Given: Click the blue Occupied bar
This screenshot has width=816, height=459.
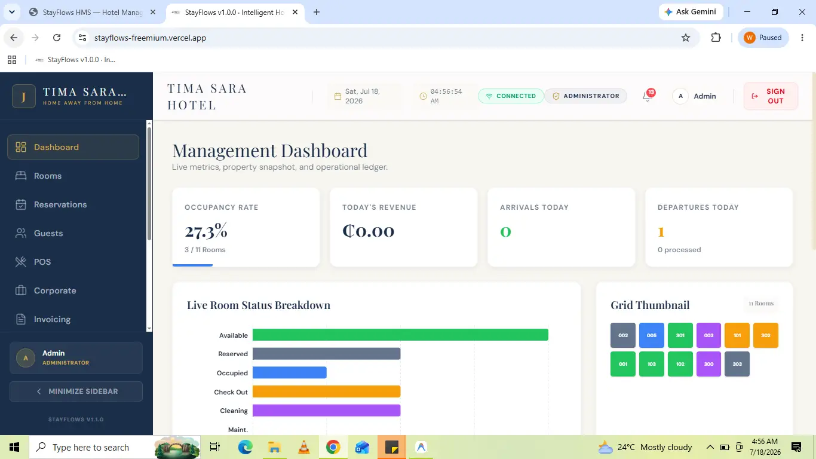Looking at the screenshot, I should coord(290,373).
